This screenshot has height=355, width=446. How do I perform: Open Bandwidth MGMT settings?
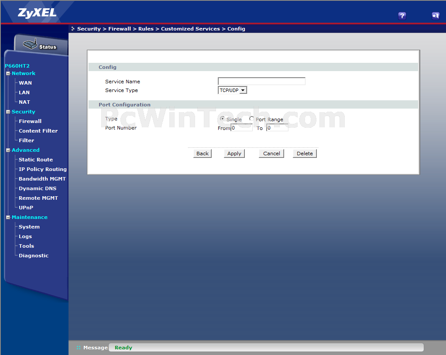pyautogui.click(x=42, y=179)
